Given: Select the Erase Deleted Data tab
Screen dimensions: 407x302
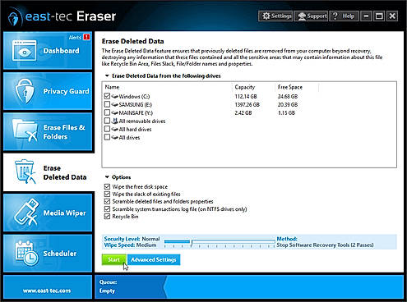Looking at the screenshot, I should [x=49, y=172].
